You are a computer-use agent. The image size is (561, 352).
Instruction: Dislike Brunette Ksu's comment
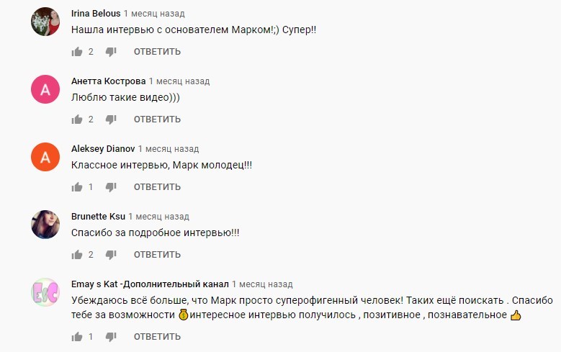coord(111,255)
